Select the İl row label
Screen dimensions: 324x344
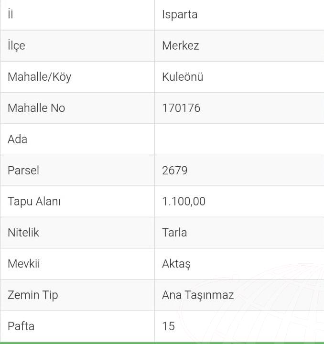[11, 14]
